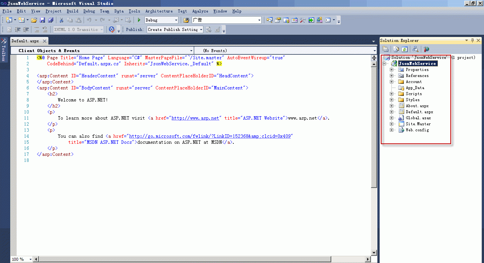Viewport: 484px width, 263px height.
Task: Click the Undo arrow icon
Action: click(x=89, y=20)
